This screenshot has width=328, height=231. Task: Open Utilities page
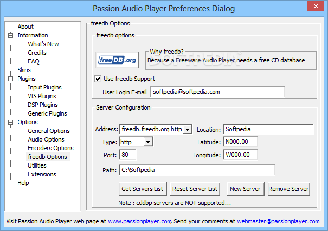[x=37, y=165]
